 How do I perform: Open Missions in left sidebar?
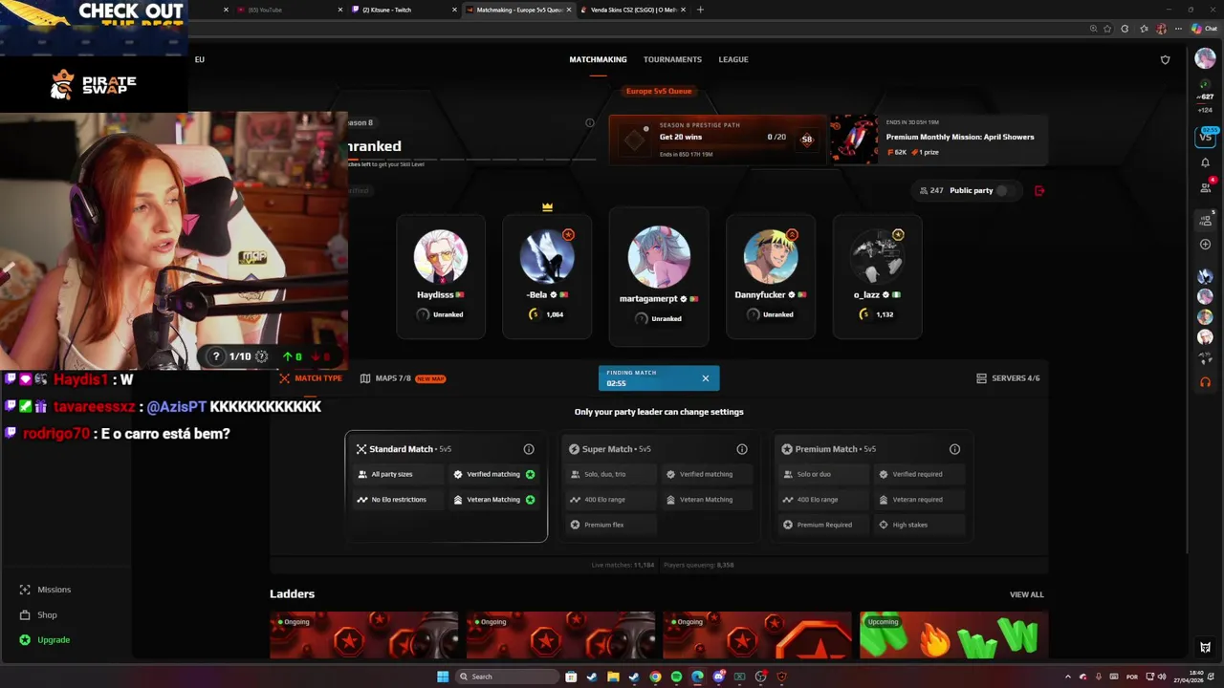click(x=46, y=590)
